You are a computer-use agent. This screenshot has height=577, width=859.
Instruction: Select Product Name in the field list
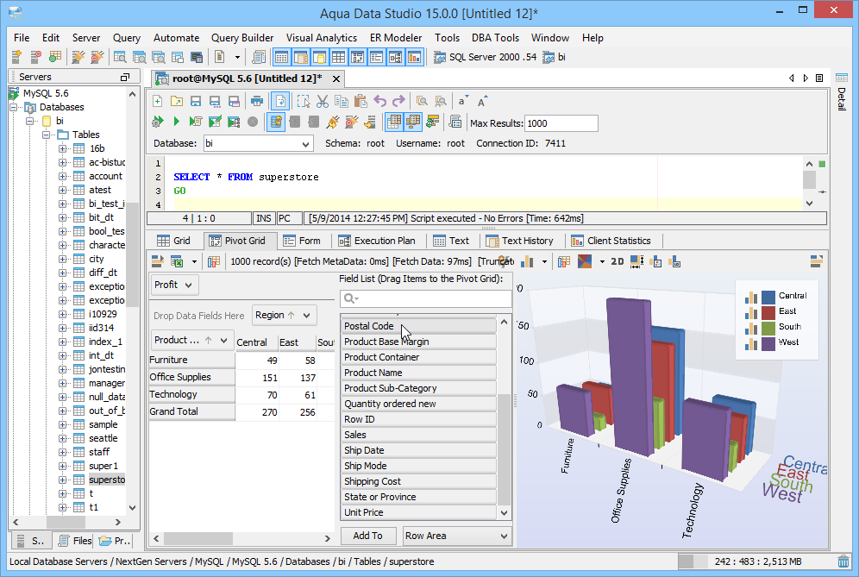[418, 373]
